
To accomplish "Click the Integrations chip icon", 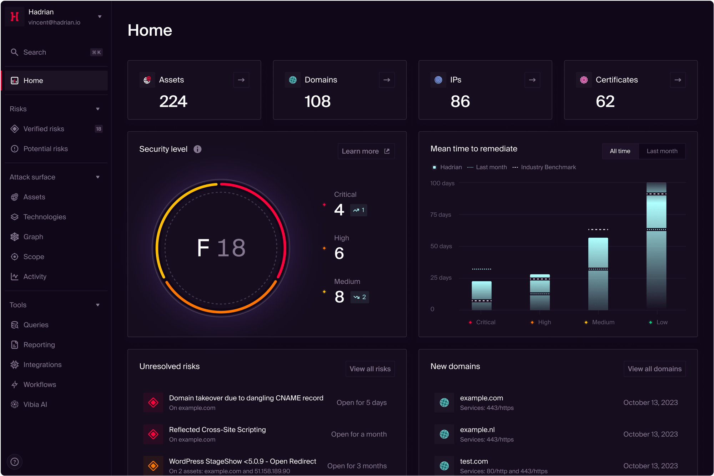I will click(x=15, y=365).
